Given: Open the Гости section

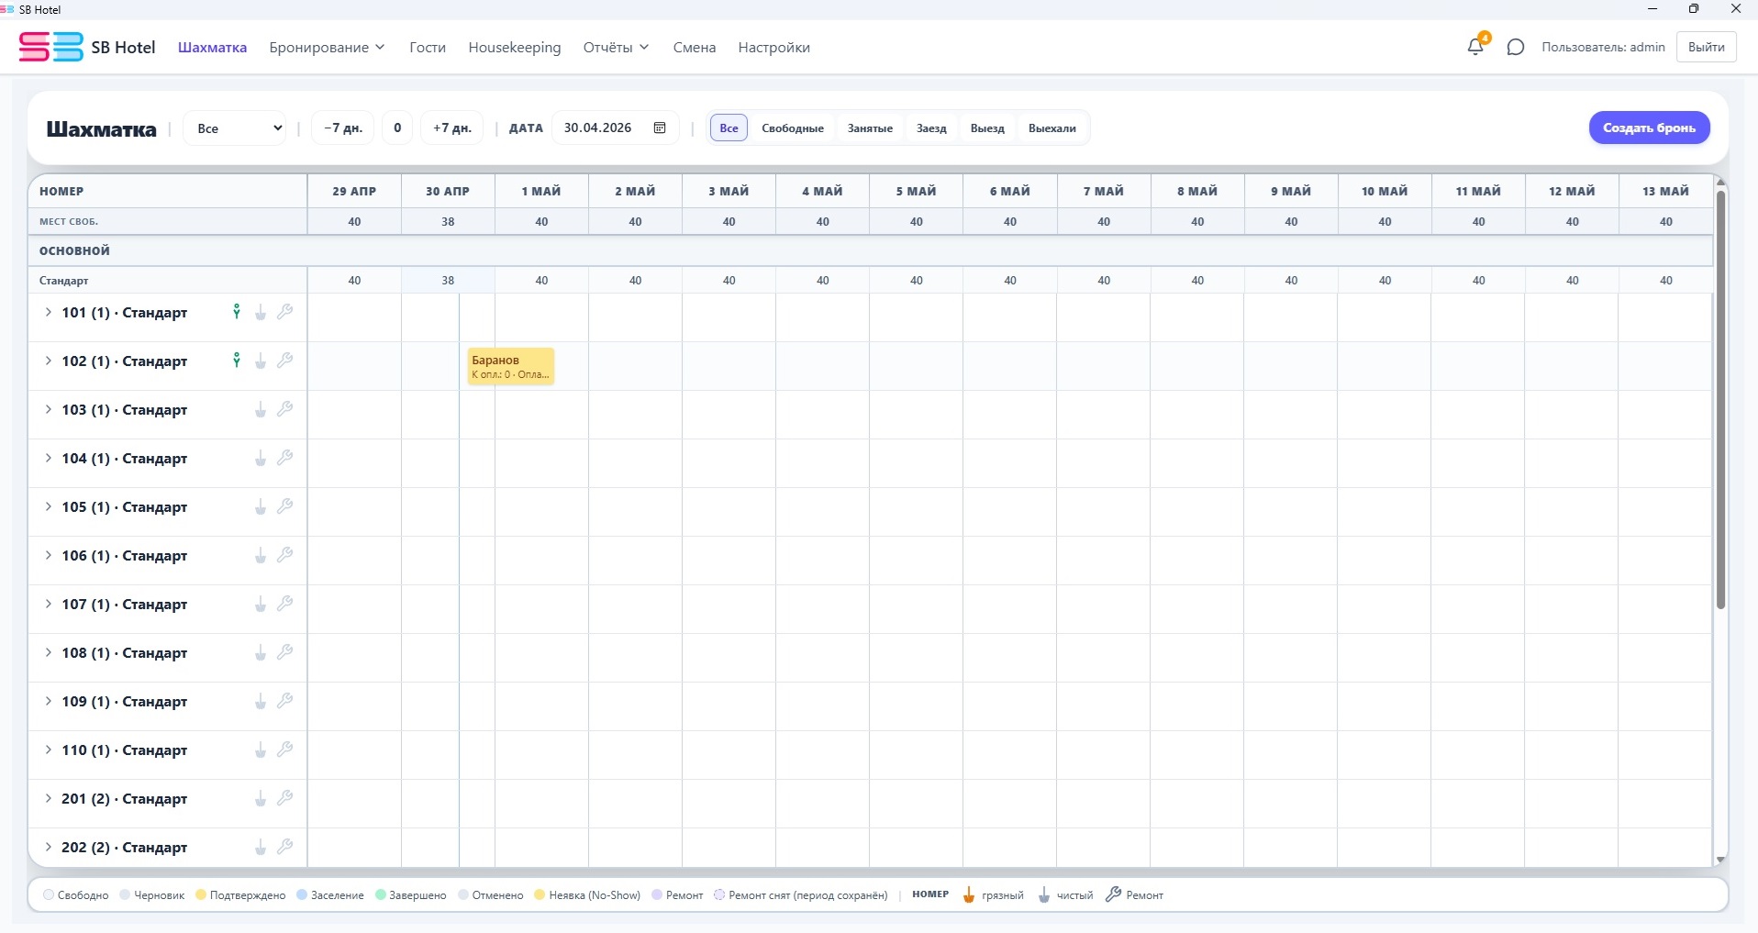Looking at the screenshot, I should pyautogui.click(x=428, y=48).
